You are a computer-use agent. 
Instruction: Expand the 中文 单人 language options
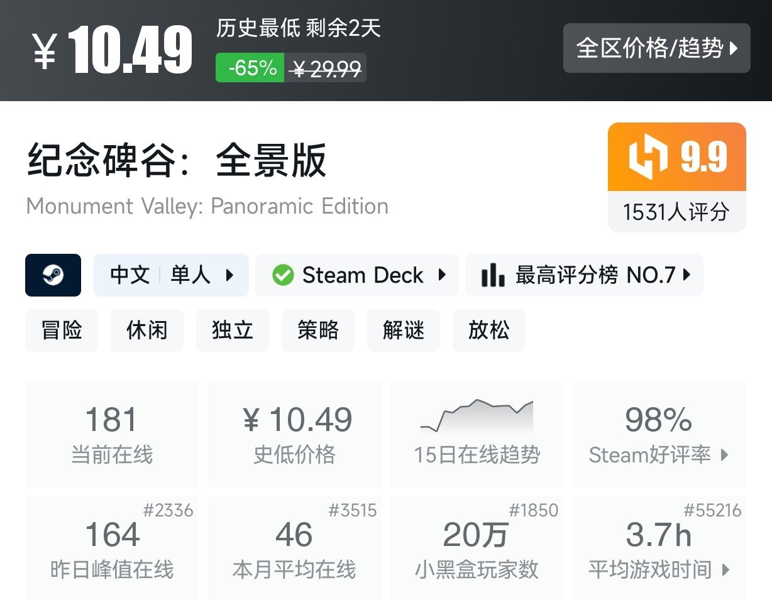[x=171, y=275]
